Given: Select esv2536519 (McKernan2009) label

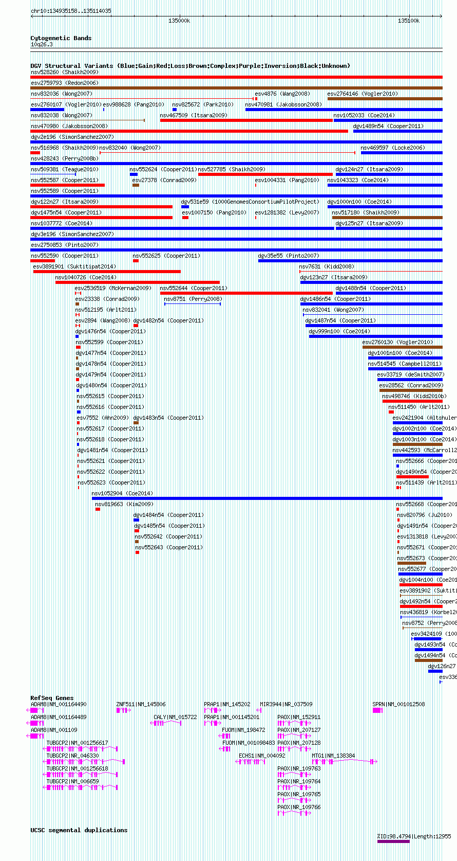Looking at the screenshot, I should click(113, 288).
